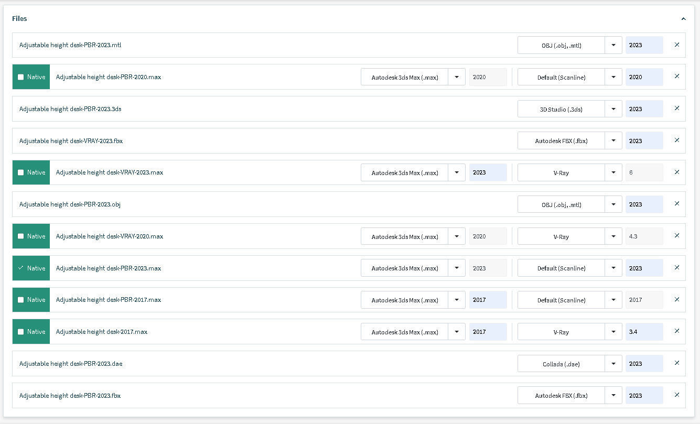Delete the Adjustable height desk-PBR-2023.3ds file row
This screenshot has width=700, height=424.
676,108
